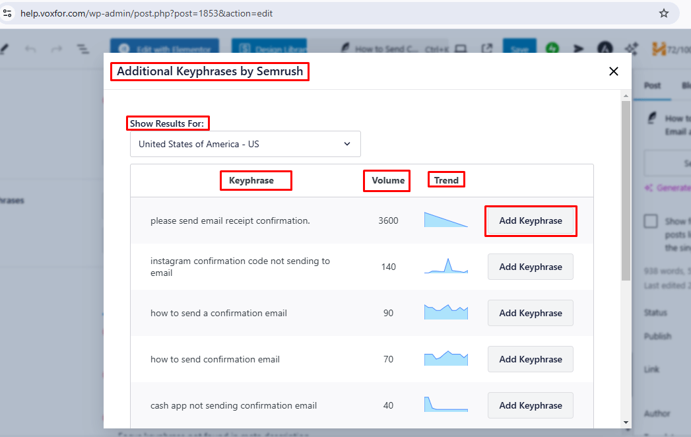
Task: Add keyphrase 'how to send confirmation email'
Action: (531, 359)
